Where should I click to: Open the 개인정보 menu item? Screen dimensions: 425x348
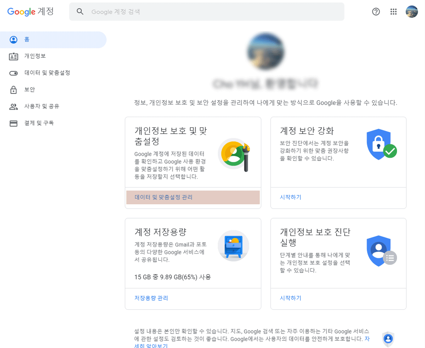(35, 56)
